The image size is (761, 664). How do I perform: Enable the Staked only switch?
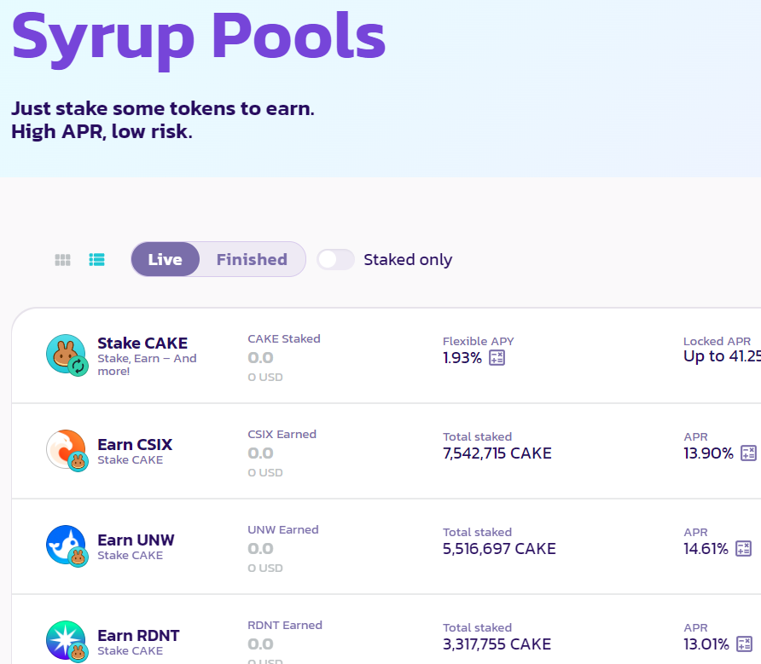[335, 260]
